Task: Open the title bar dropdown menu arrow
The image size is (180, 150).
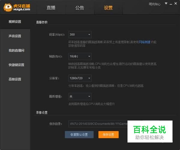Action: (x=166, y=3)
